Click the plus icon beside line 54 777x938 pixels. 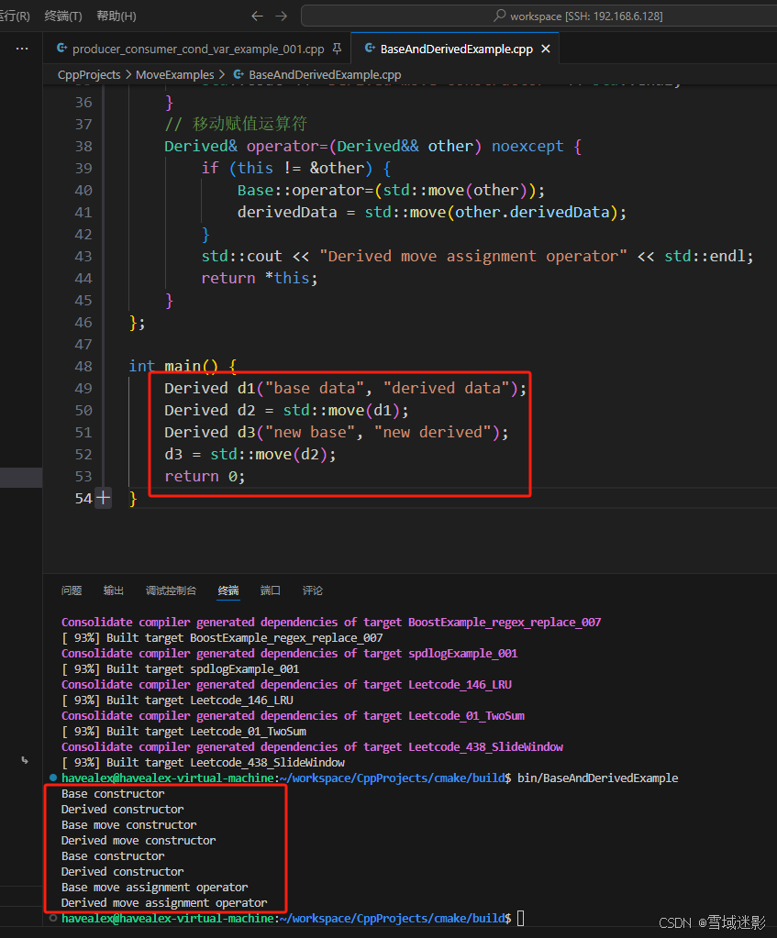(x=103, y=498)
